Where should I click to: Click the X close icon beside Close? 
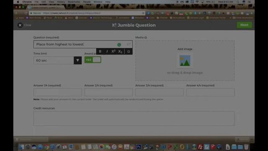20,25
